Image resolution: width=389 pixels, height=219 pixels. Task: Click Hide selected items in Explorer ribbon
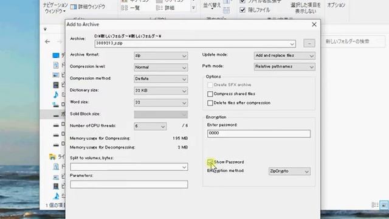306,8
